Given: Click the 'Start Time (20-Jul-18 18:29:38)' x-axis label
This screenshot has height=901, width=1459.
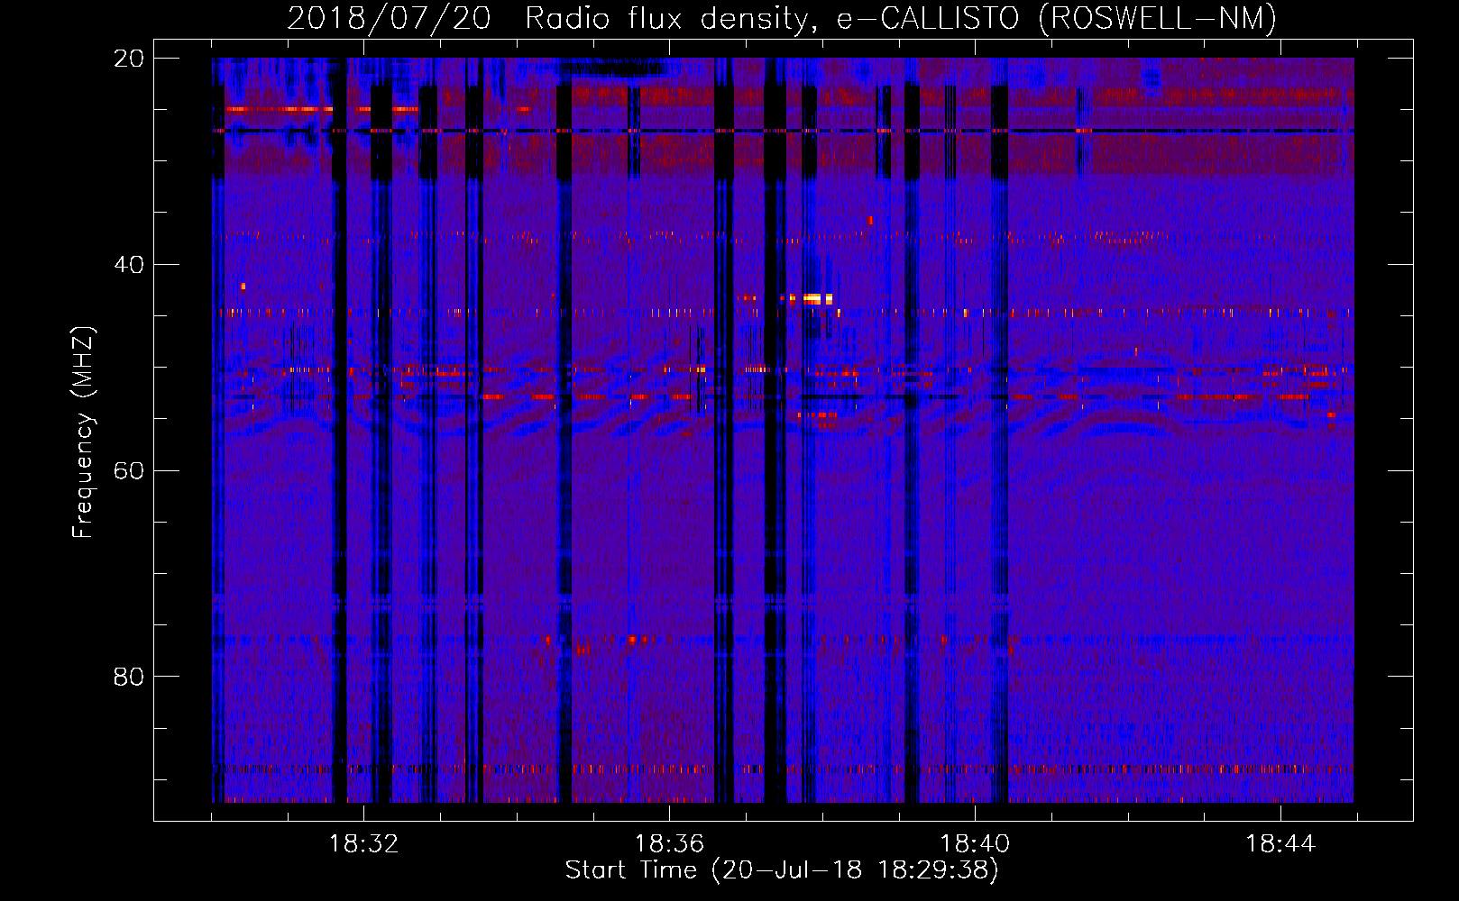Looking at the screenshot, I should pos(782,870).
